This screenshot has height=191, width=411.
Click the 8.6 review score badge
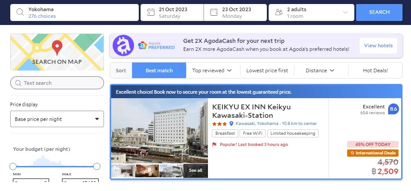pos(393,109)
